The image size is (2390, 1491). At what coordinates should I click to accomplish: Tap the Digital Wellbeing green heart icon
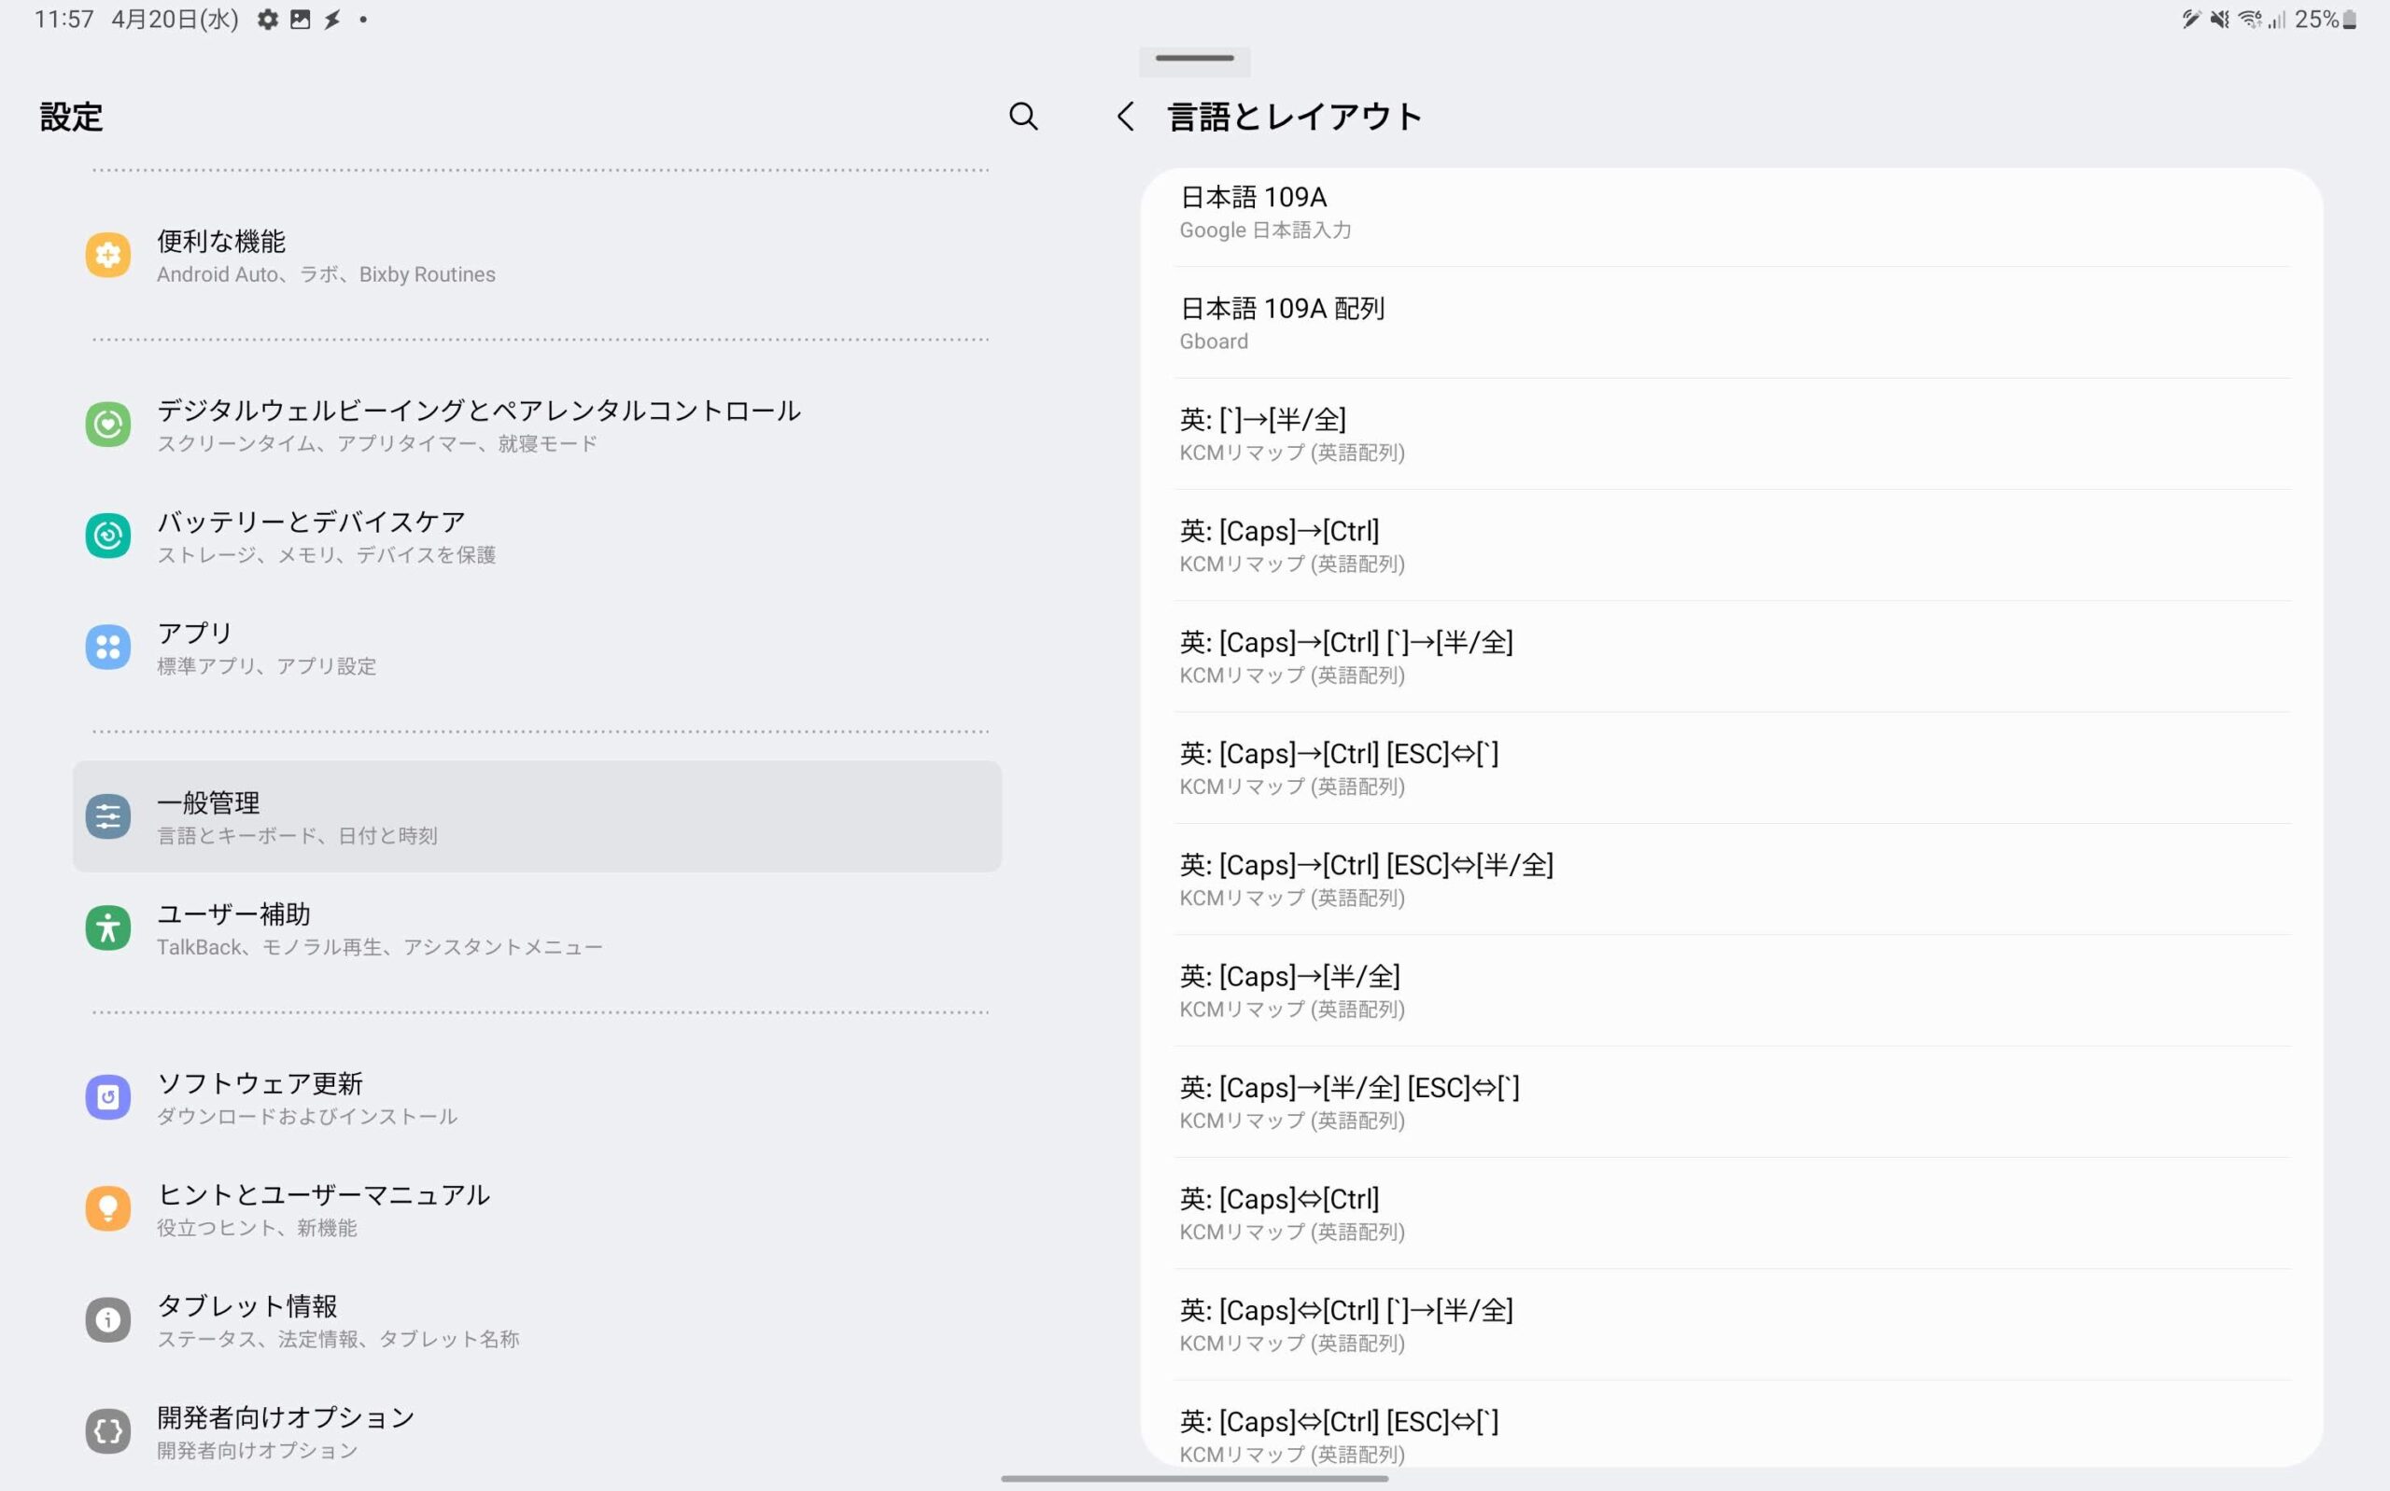click(x=108, y=424)
